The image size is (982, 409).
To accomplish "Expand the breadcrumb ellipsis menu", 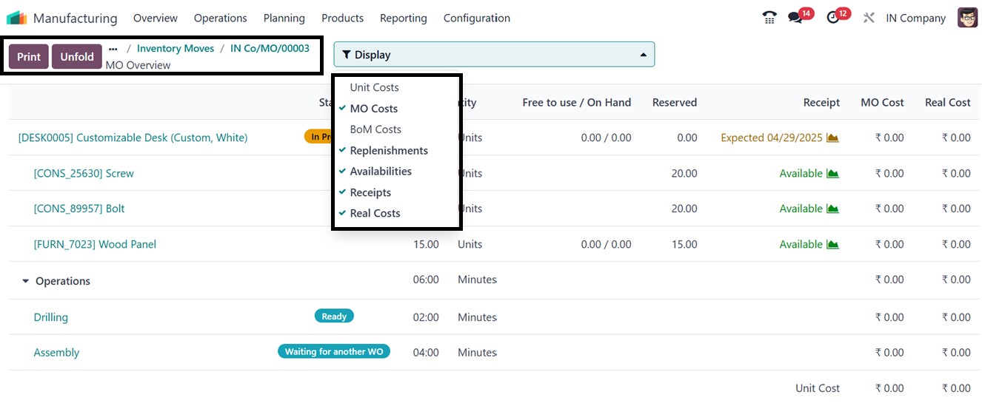I will click(x=113, y=49).
